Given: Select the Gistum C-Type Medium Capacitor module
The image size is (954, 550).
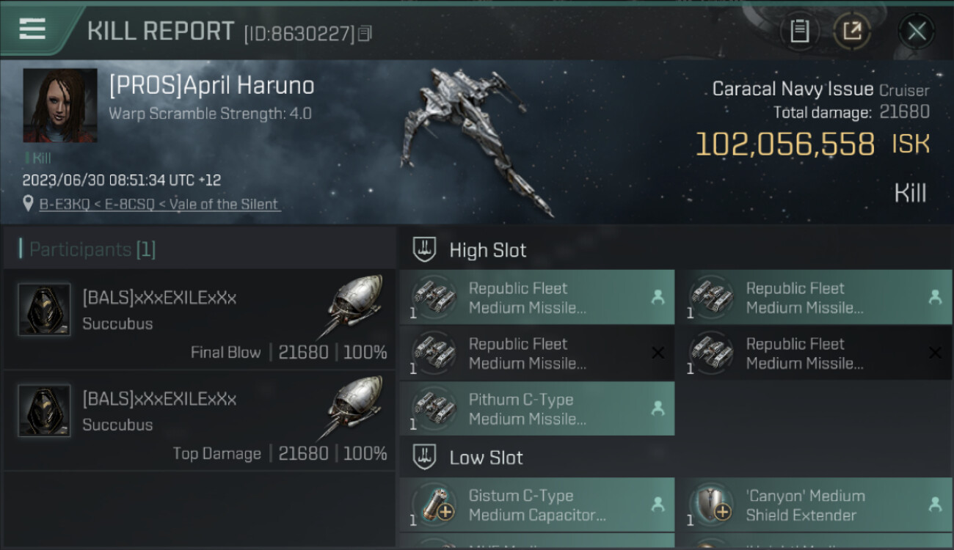Looking at the screenshot, I should coord(536,505).
